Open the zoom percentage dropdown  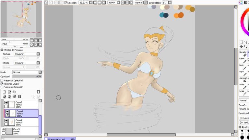click(91, 3)
